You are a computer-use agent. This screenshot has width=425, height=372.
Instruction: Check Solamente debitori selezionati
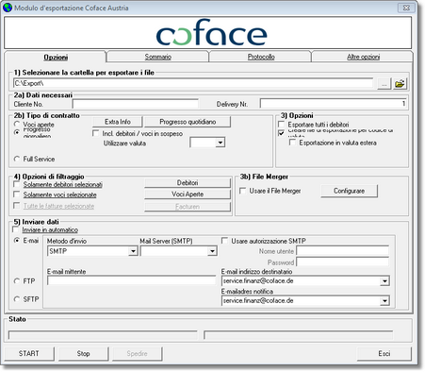tap(17, 184)
